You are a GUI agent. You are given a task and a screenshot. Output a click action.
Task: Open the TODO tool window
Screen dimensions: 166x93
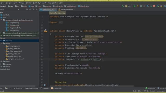(8, 88)
